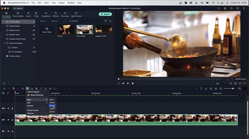Viewport: 249px width, 139px height.
Task: Toggle the lock on track 1
Action: 12,131
